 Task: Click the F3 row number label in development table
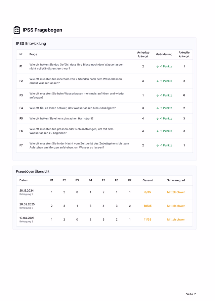(x=21, y=95)
